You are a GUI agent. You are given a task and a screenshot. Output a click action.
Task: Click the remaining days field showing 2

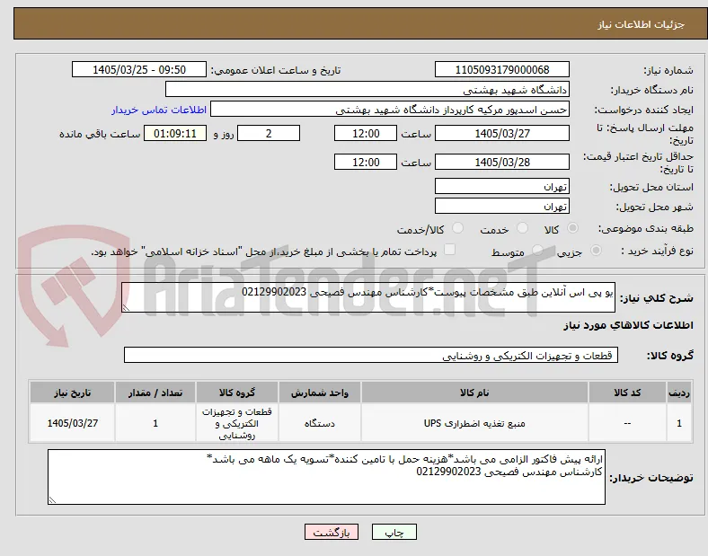pyautogui.click(x=269, y=133)
